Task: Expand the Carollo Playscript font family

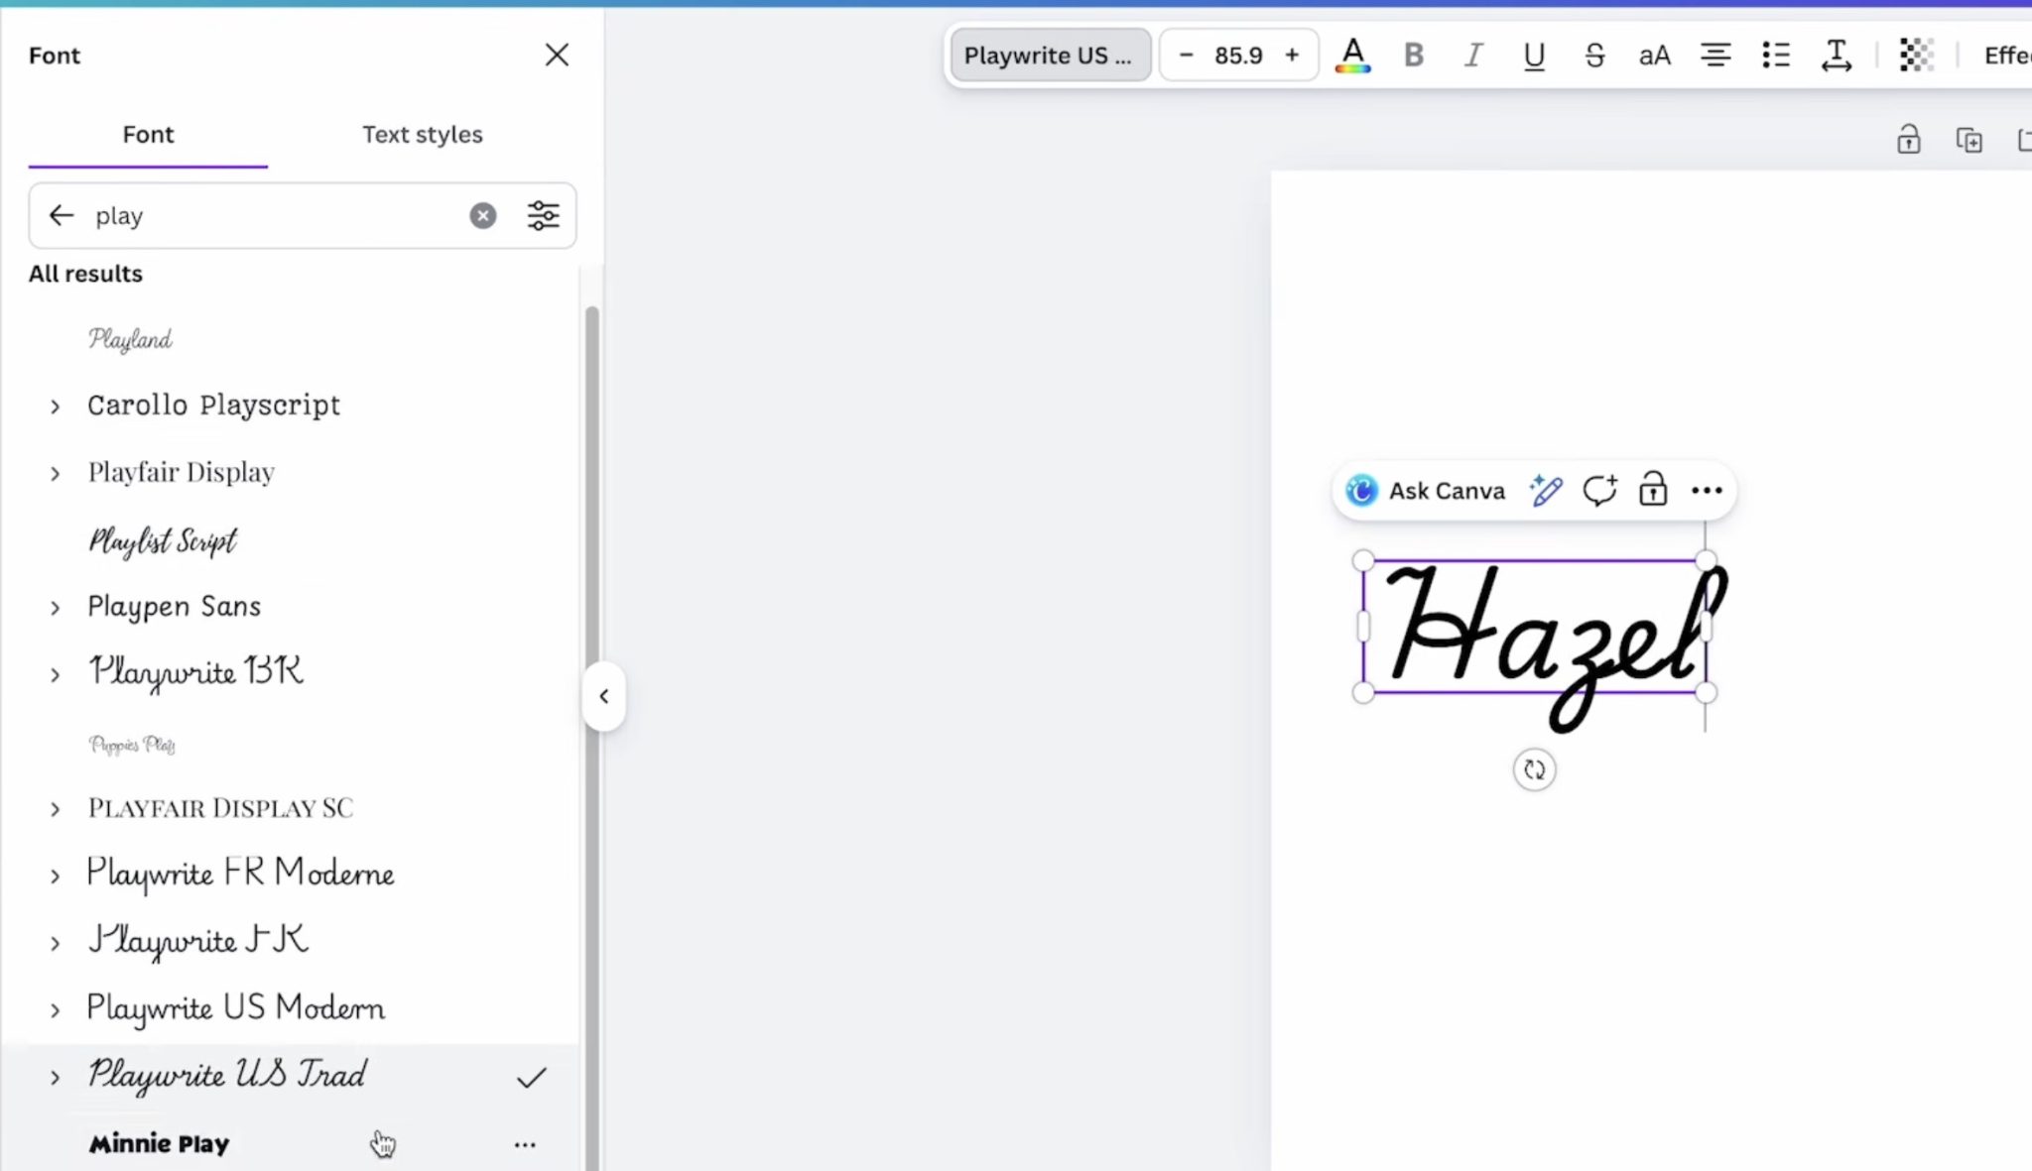Action: (55, 406)
